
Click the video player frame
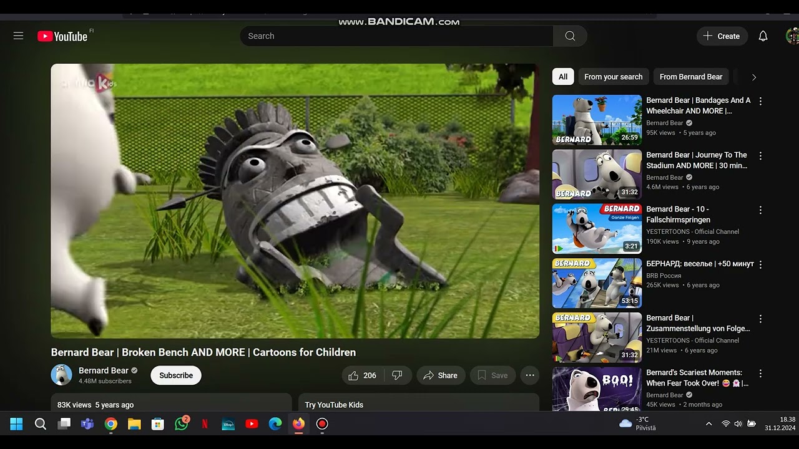295,201
